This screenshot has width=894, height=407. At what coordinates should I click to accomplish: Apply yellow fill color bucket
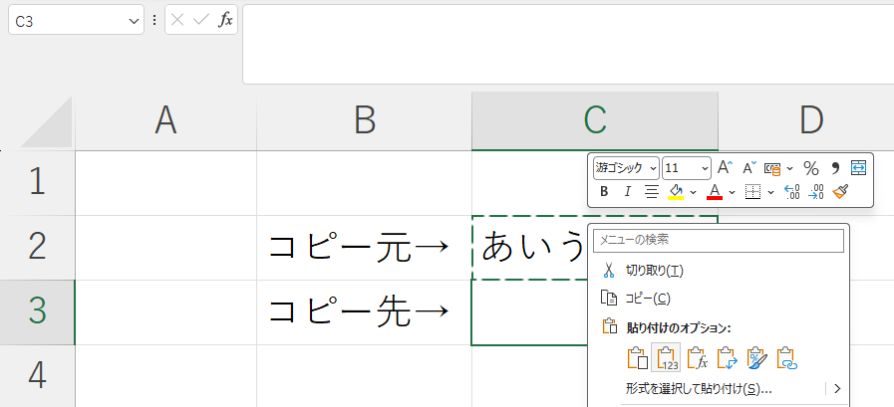point(676,192)
